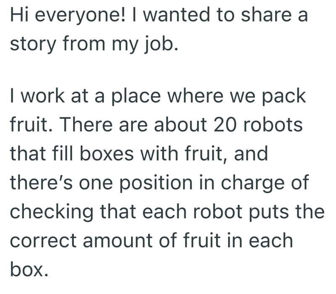
Task: Click the word "robots" after the number 20
Action: point(271,126)
